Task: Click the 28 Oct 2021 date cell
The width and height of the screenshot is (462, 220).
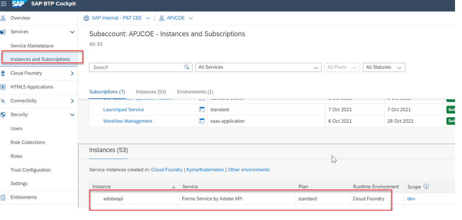Action: [x=400, y=121]
